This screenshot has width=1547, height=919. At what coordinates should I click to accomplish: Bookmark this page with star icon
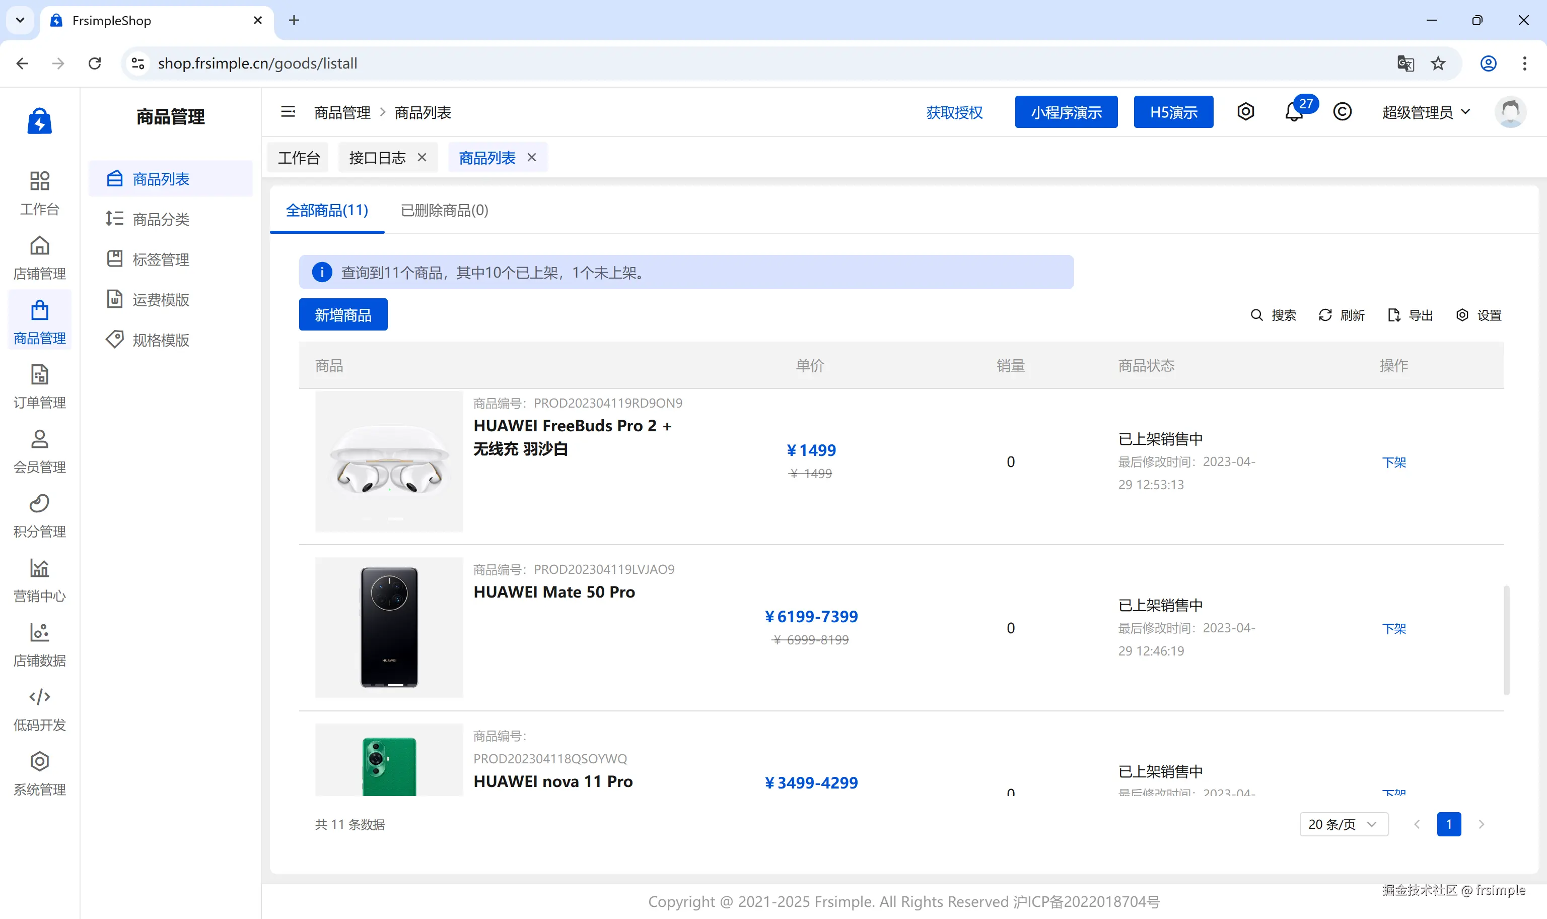click(1438, 63)
